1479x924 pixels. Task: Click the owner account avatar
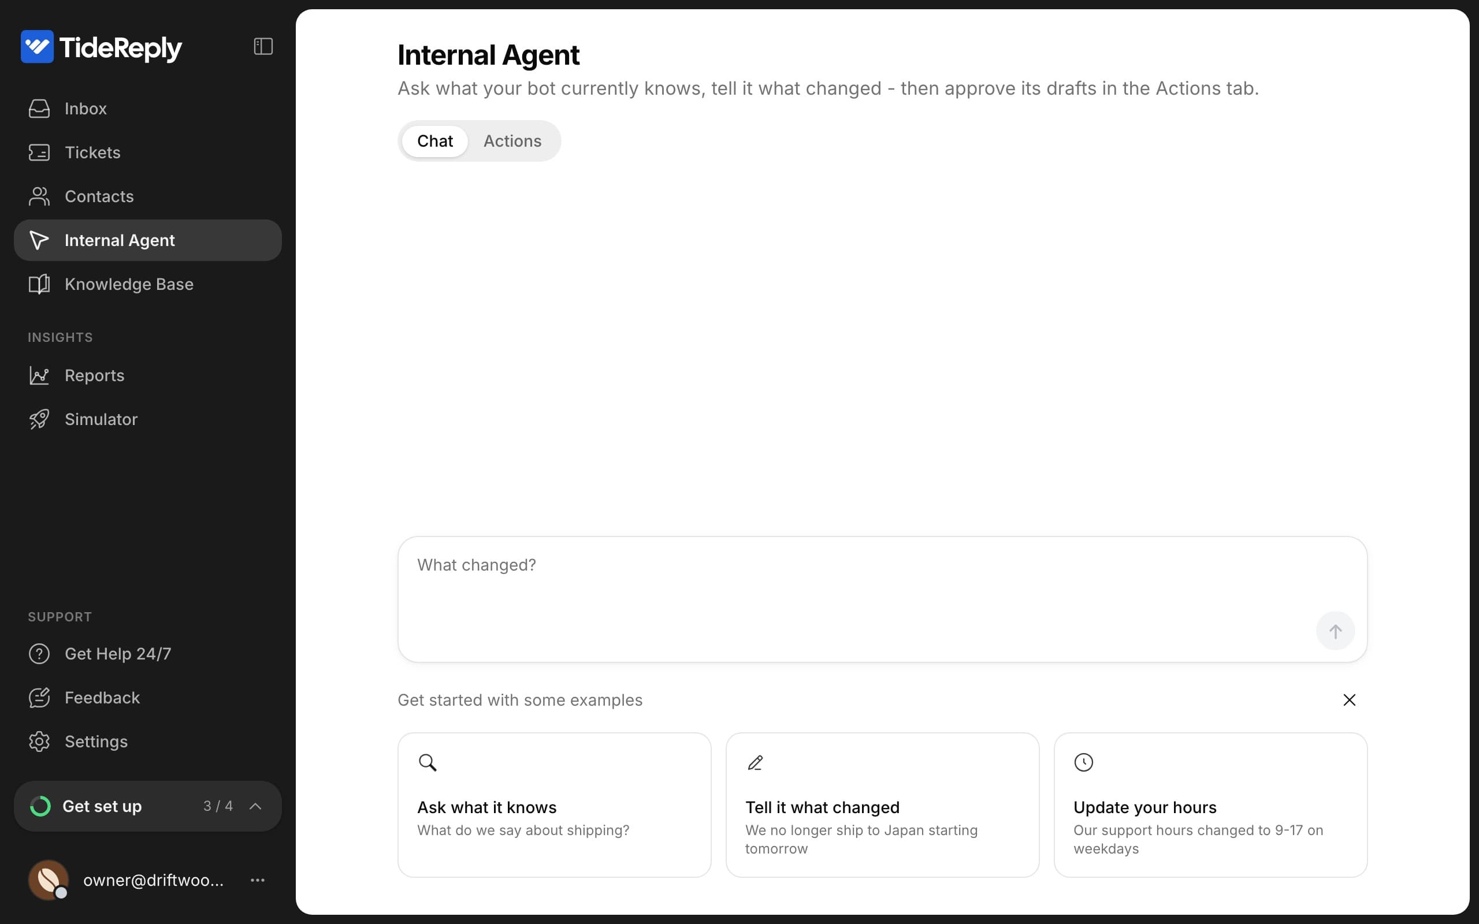click(49, 880)
